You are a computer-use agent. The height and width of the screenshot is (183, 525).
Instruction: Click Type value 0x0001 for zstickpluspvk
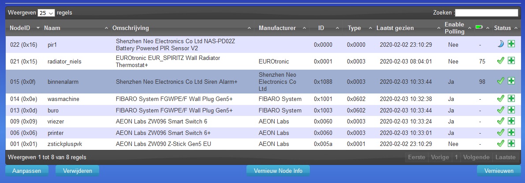click(356, 144)
